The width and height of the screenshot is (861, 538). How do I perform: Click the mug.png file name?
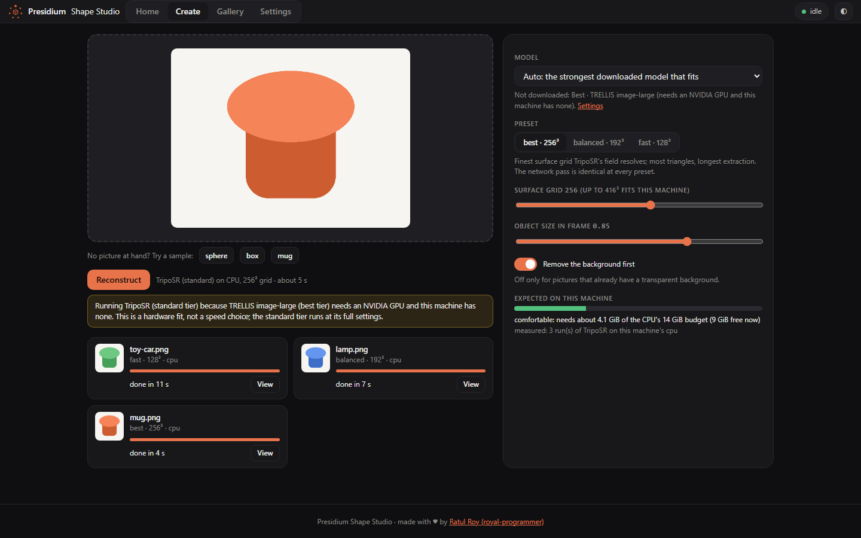(145, 418)
